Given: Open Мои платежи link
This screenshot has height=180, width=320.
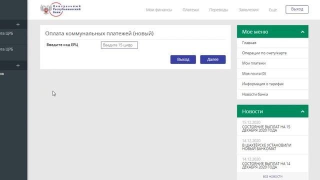Looking at the screenshot, I should pos(272,63).
